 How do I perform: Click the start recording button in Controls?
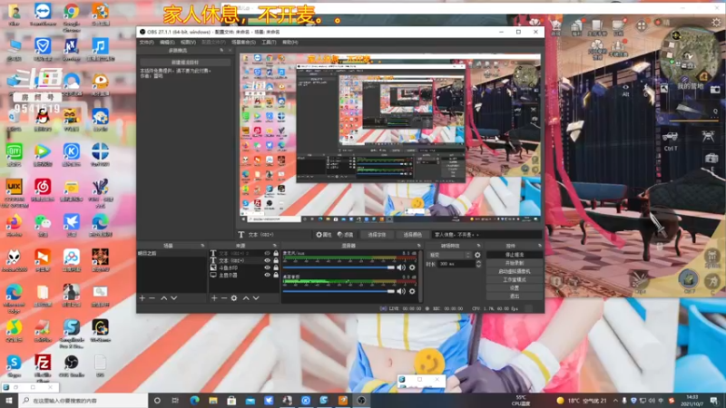515,263
